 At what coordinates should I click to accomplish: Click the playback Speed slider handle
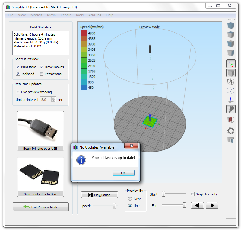(x=114, y=206)
